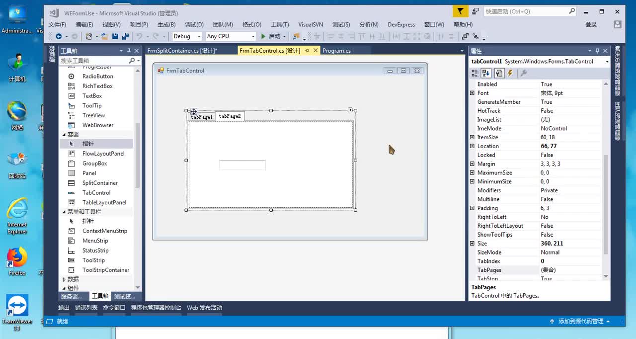Select the ShowToolTips property row

[x=536, y=235]
